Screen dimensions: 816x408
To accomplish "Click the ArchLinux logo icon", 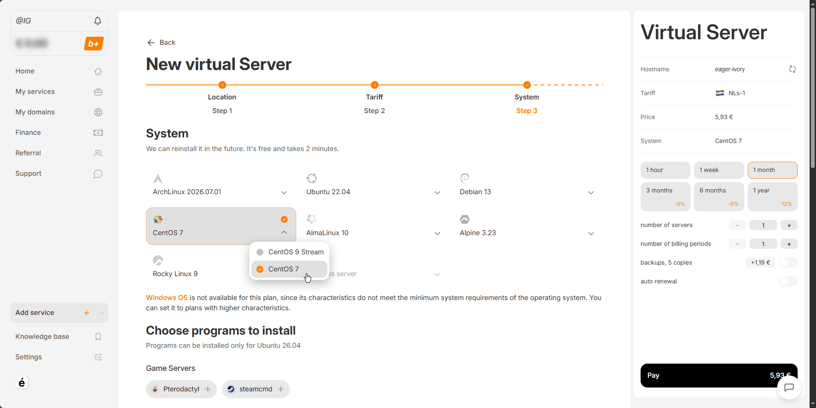I will (158, 178).
